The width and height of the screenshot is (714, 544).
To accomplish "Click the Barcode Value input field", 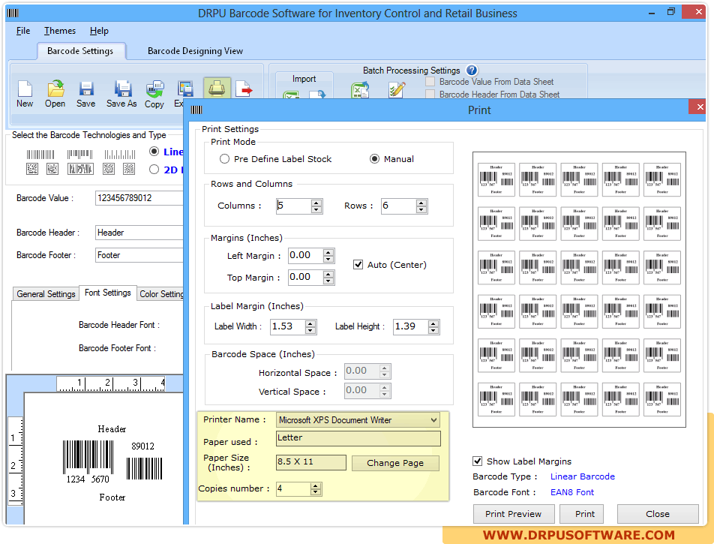I will pyautogui.click(x=139, y=198).
